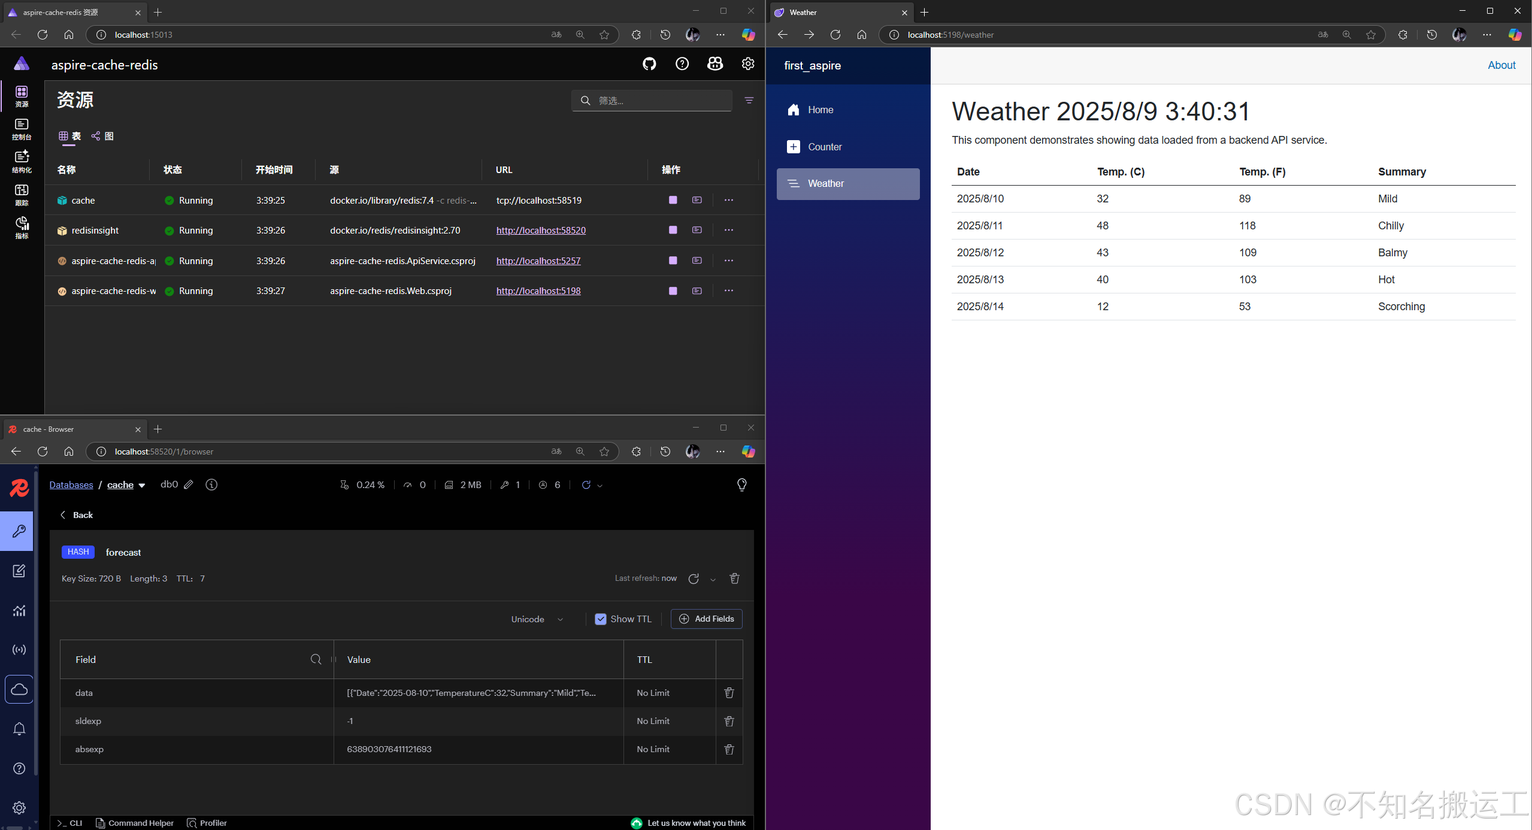Show database info icon next to db0
1532x830 pixels.
click(x=211, y=484)
